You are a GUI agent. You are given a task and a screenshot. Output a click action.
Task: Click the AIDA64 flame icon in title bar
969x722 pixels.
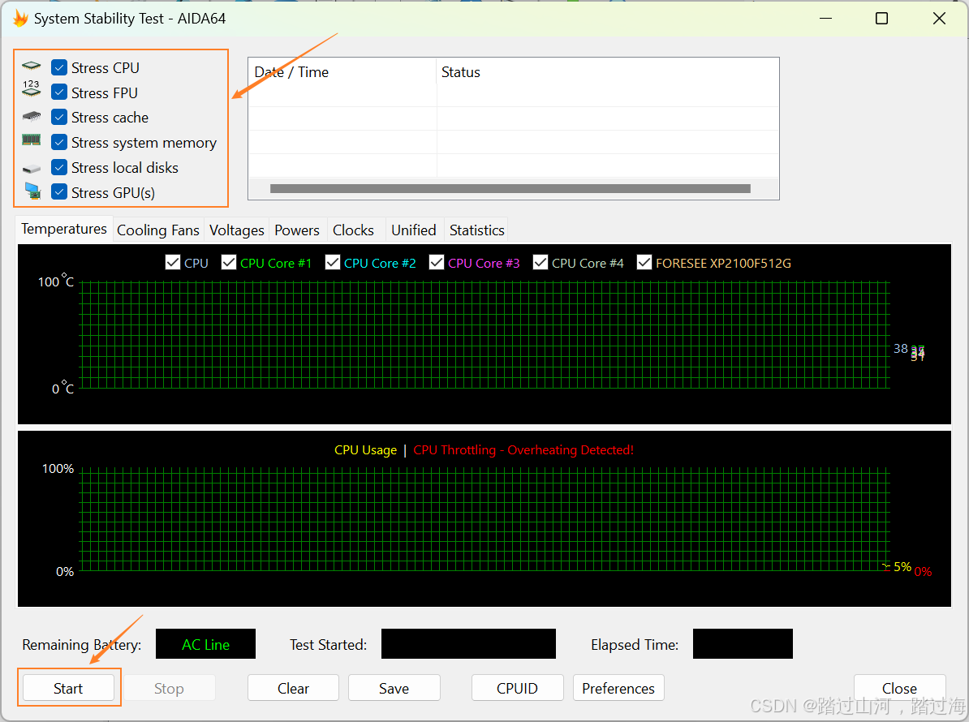(20, 18)
